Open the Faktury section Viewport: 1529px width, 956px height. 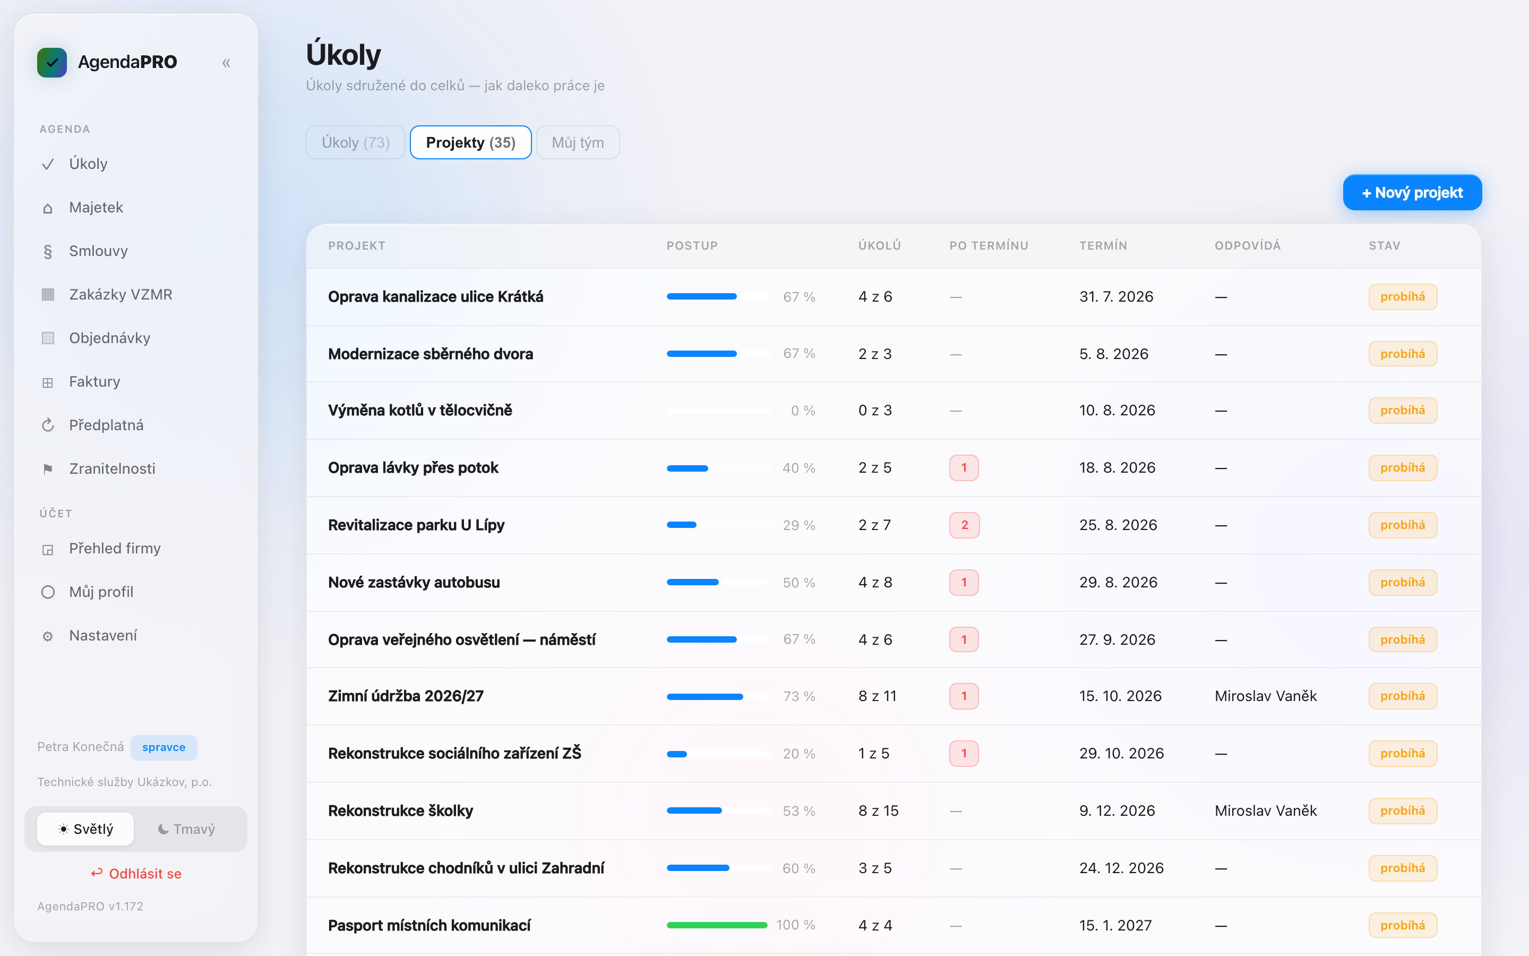click(136, 382)
